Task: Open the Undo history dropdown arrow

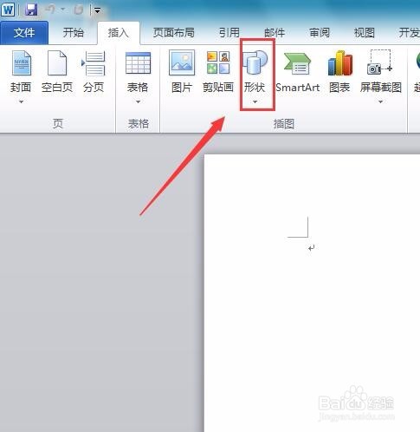Action: [x=62, y=10]
